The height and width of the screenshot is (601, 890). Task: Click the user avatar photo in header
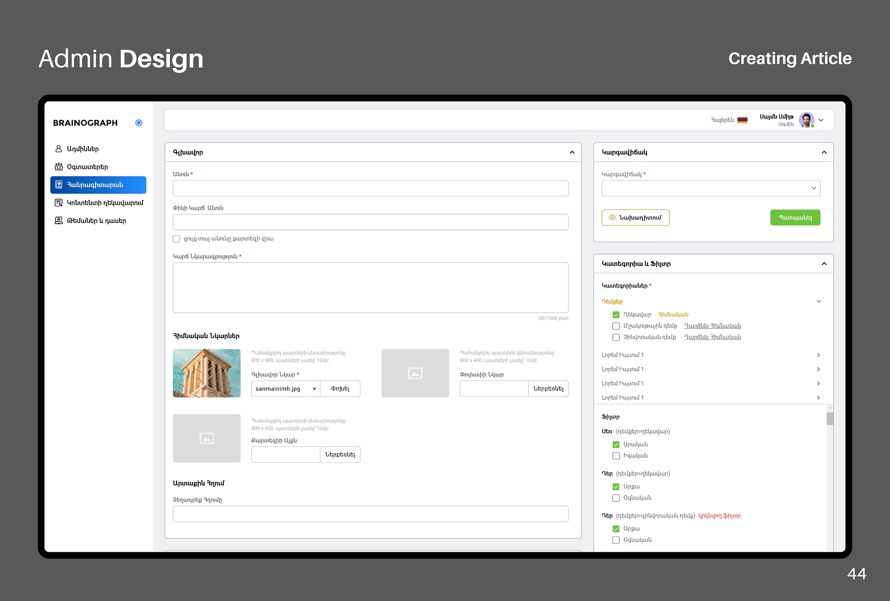click(806, 120)
